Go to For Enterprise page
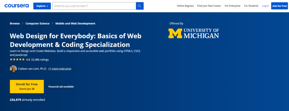This screenshot has height=111, width=289. (x=233, y=6)
